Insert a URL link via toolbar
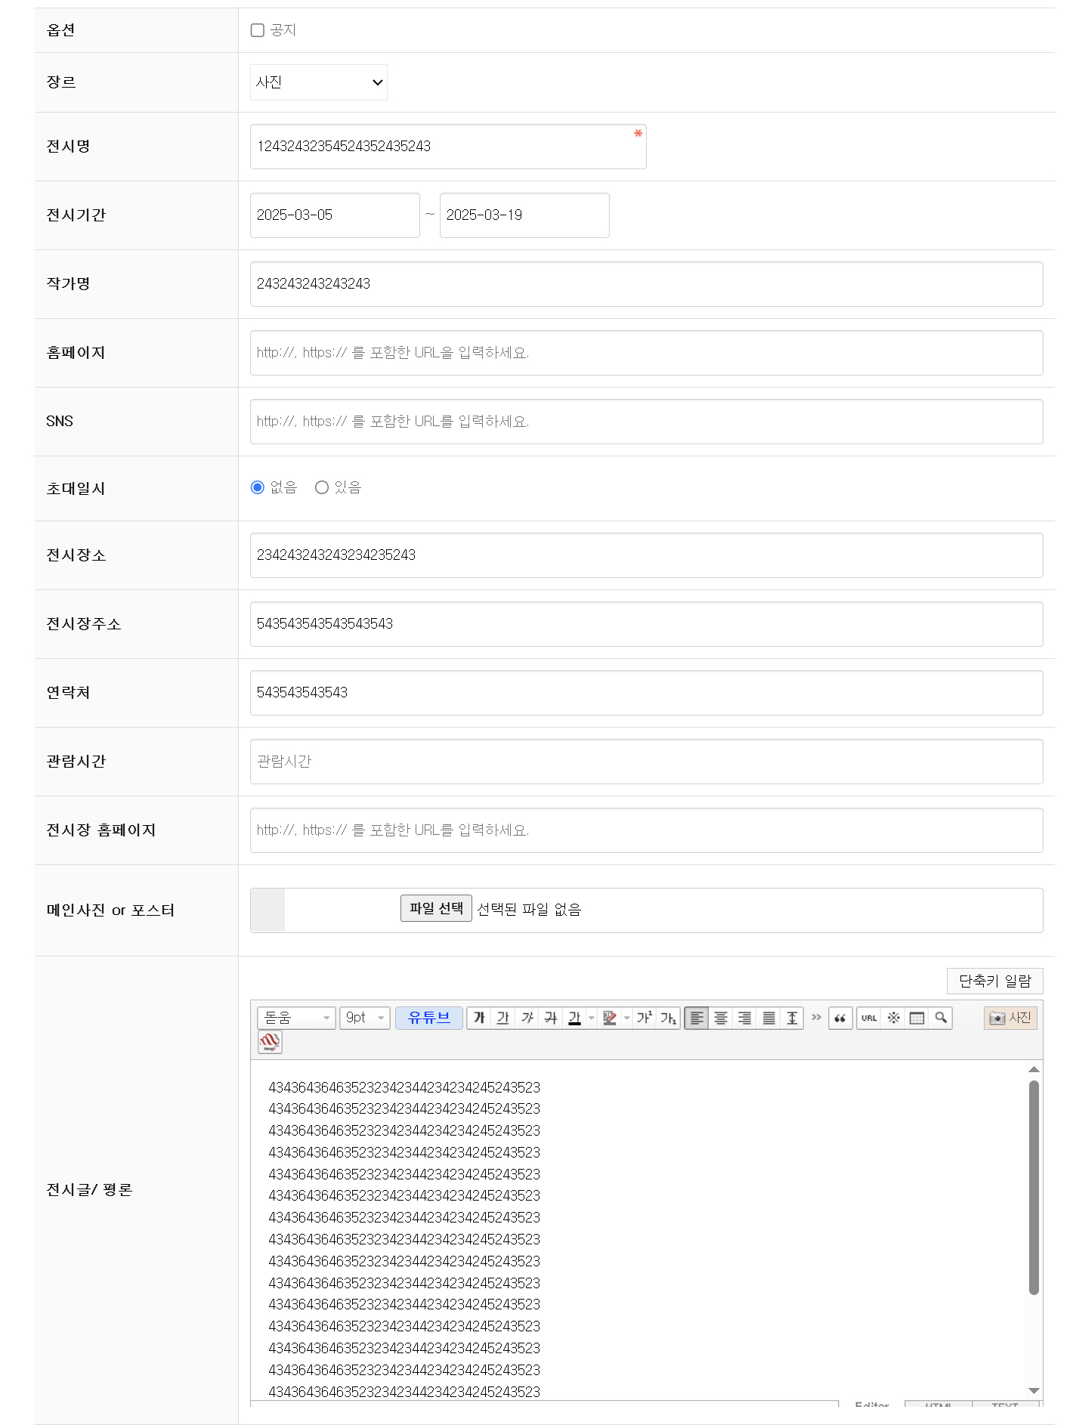This screenshot has height=1425, width=1073. pyautogui.click(x=869, y=1018)
